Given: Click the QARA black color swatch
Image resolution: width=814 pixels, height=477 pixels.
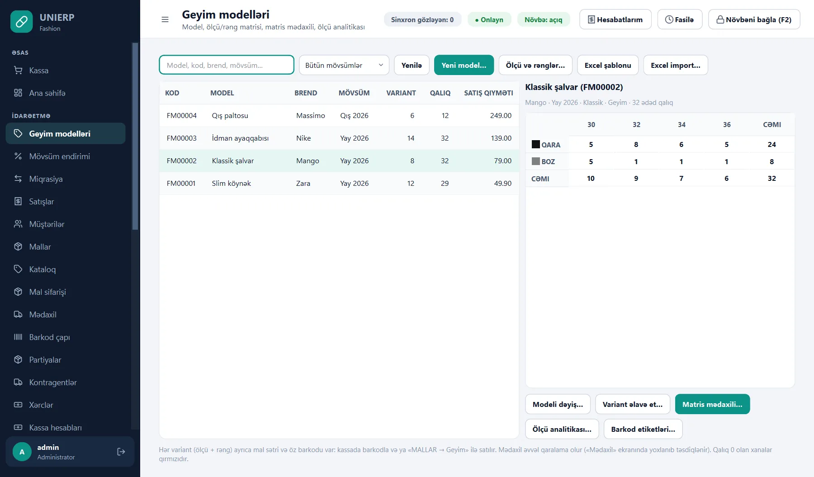Looking at the screenshot, I should point(536,145).
